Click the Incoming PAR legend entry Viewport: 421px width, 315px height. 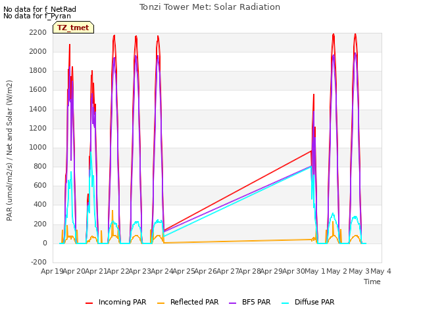(x=116, y=302)
